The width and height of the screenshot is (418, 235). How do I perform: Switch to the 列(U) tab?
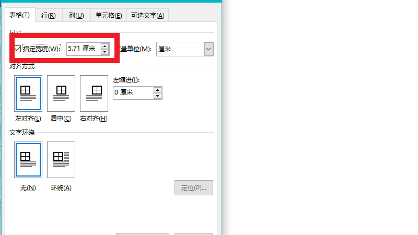(76, 16)
